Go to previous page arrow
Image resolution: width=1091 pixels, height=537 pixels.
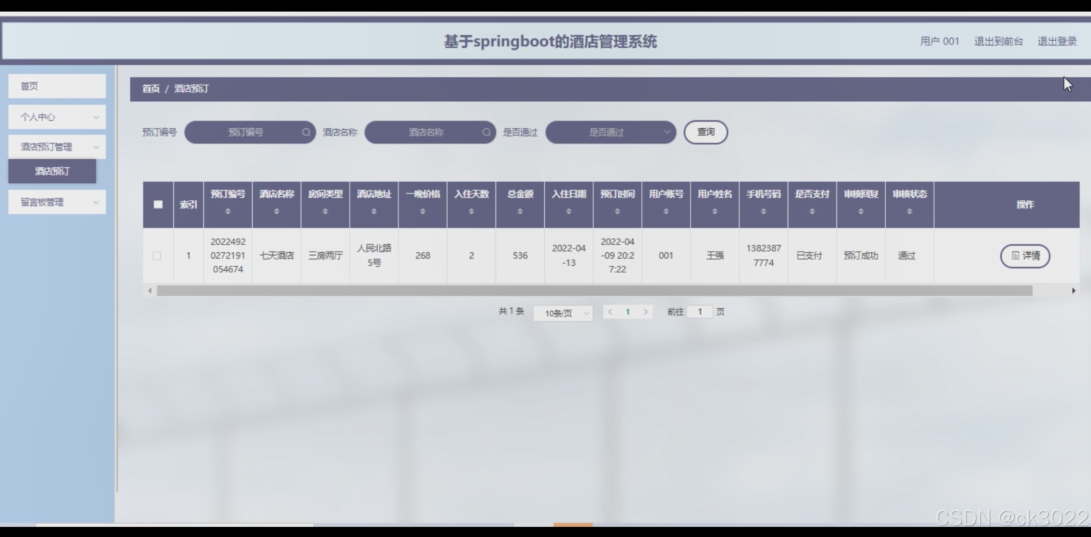click(x=610, y=312)
